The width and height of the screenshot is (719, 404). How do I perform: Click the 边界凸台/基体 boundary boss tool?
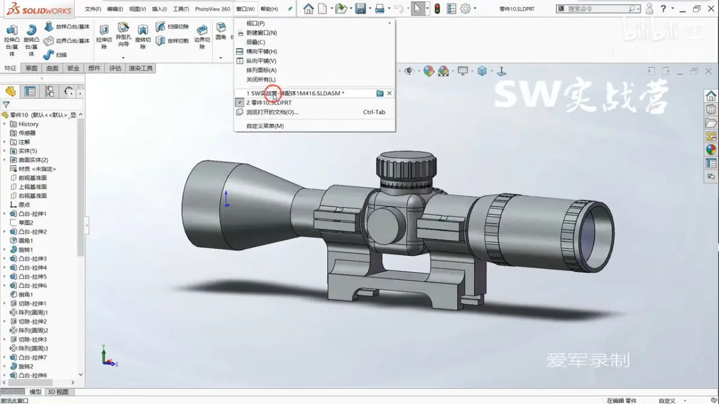coord(67,41)
